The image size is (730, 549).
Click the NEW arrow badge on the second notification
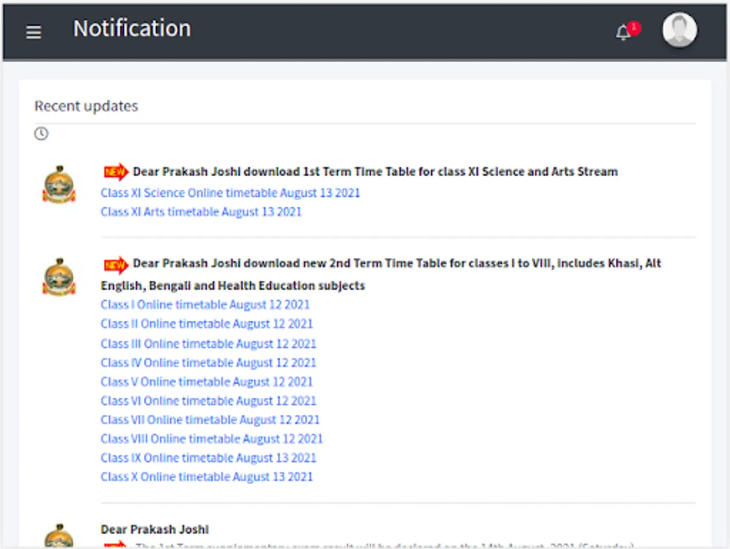pos(115,264)
